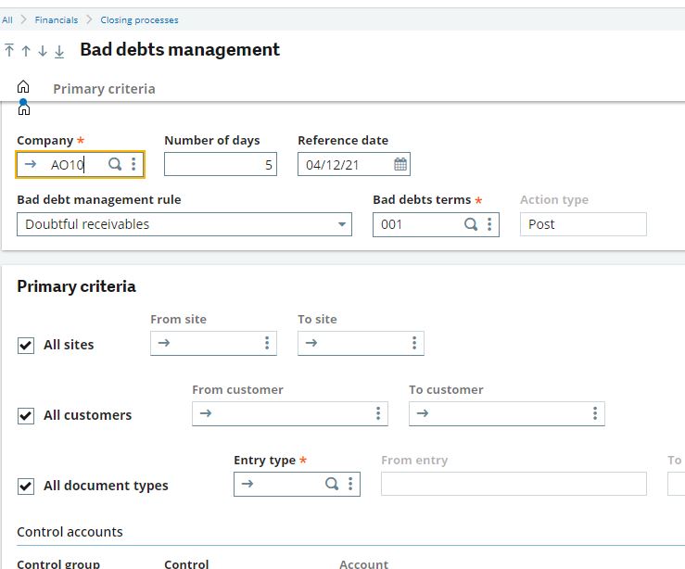The height and width of the screenshot is (569, 685).
Task: Open Closing processes breadcrumb link
Action: click(139, 19)
